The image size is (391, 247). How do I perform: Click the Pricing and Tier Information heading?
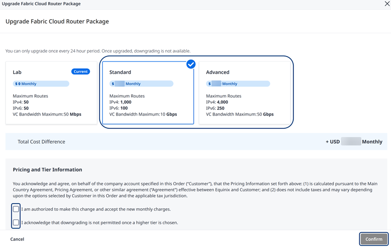[47, 170]
